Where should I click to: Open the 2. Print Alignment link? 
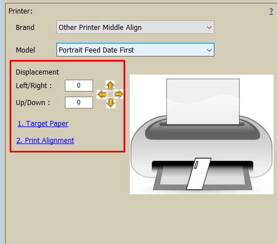point(45,141)
